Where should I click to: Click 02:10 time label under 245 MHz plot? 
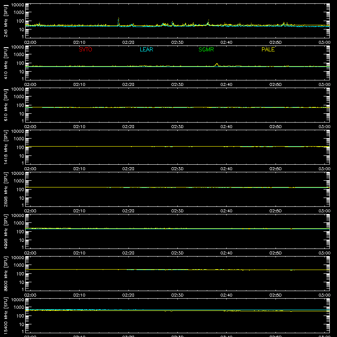(79, 43)
